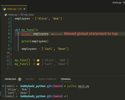Click 'employees' argument inside print on line 7

pyautogui.click(x=39, y=41)
